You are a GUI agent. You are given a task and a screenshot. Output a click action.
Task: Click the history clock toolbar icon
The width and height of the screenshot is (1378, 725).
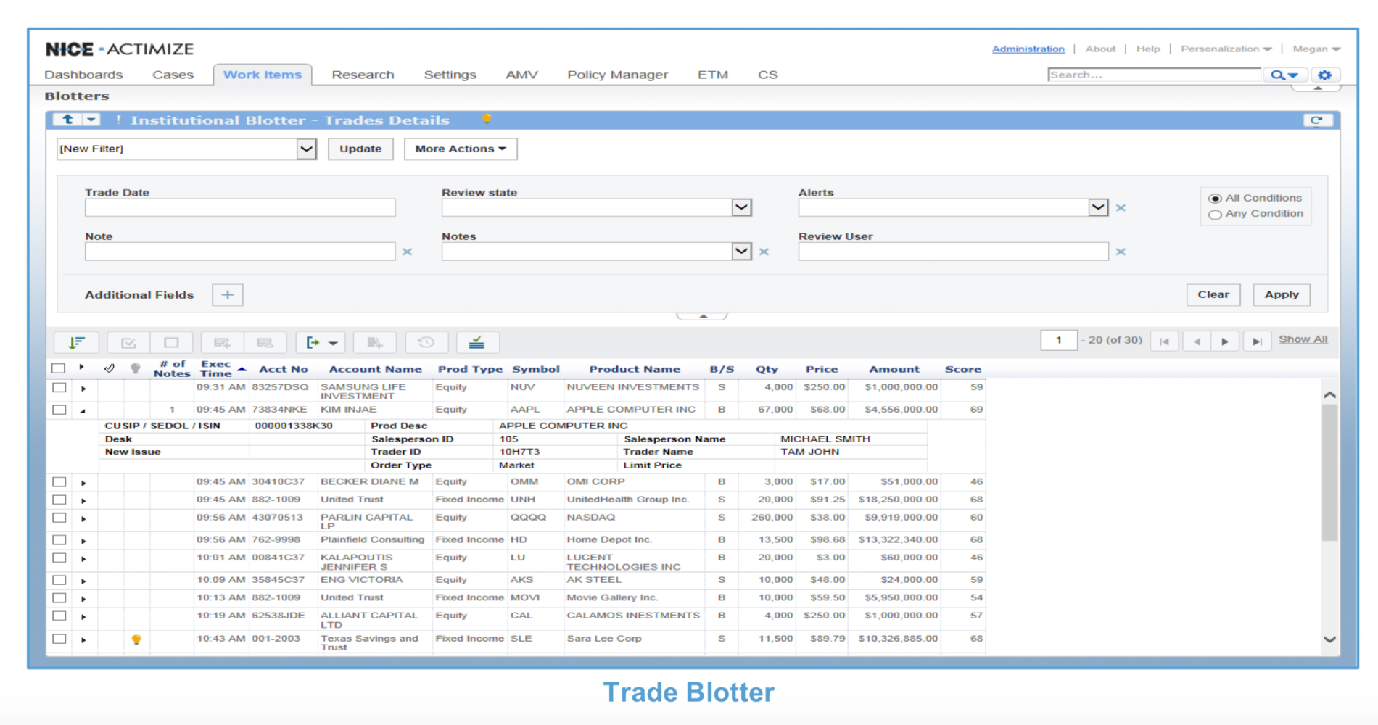click(426, 342)
